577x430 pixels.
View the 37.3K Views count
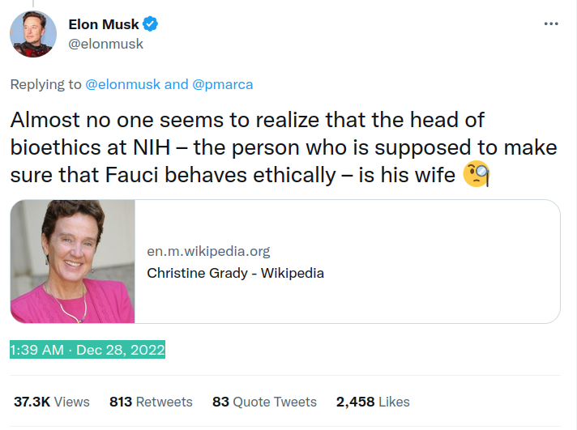52,402
